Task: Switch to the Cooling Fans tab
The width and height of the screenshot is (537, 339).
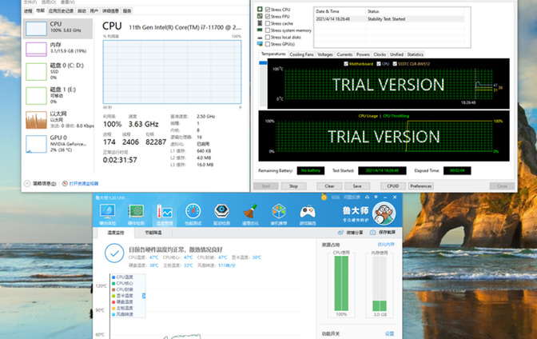Action: [300, 54]
